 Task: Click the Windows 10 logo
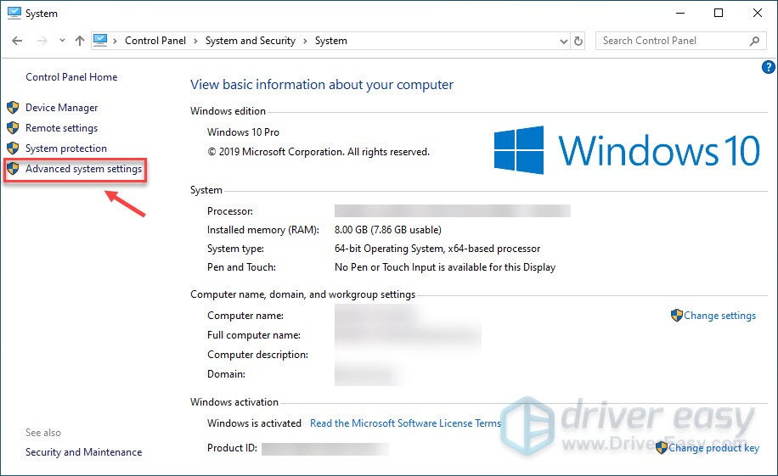(x=627, y=150)
